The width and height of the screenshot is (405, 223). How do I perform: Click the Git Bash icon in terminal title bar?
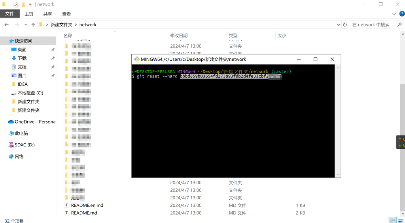click(137, 59)
